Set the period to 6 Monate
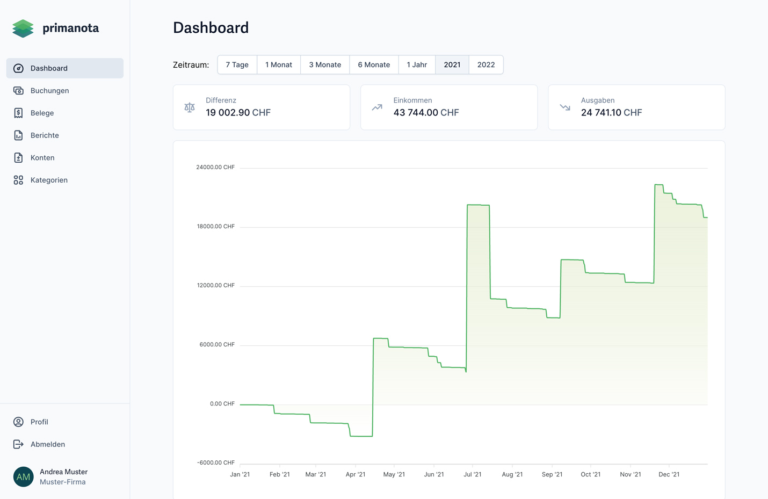This screenshot has width=768, height=499. coord(374,65)
